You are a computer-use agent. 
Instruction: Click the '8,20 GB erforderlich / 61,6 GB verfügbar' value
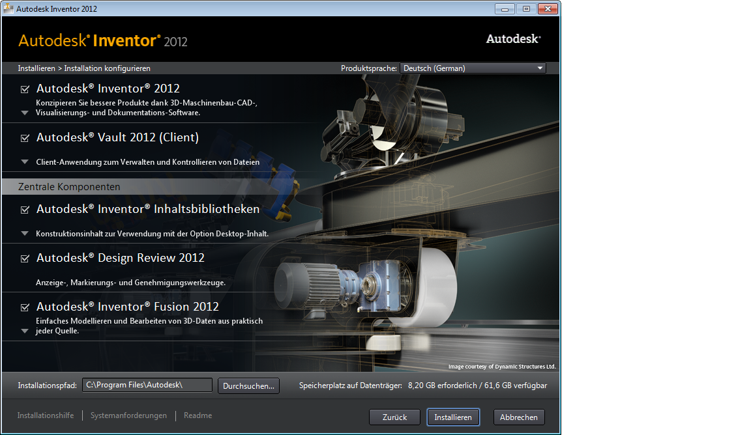(477, 386)
